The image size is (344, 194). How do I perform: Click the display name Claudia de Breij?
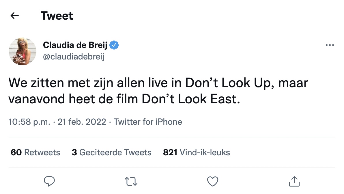coord(75,45)
